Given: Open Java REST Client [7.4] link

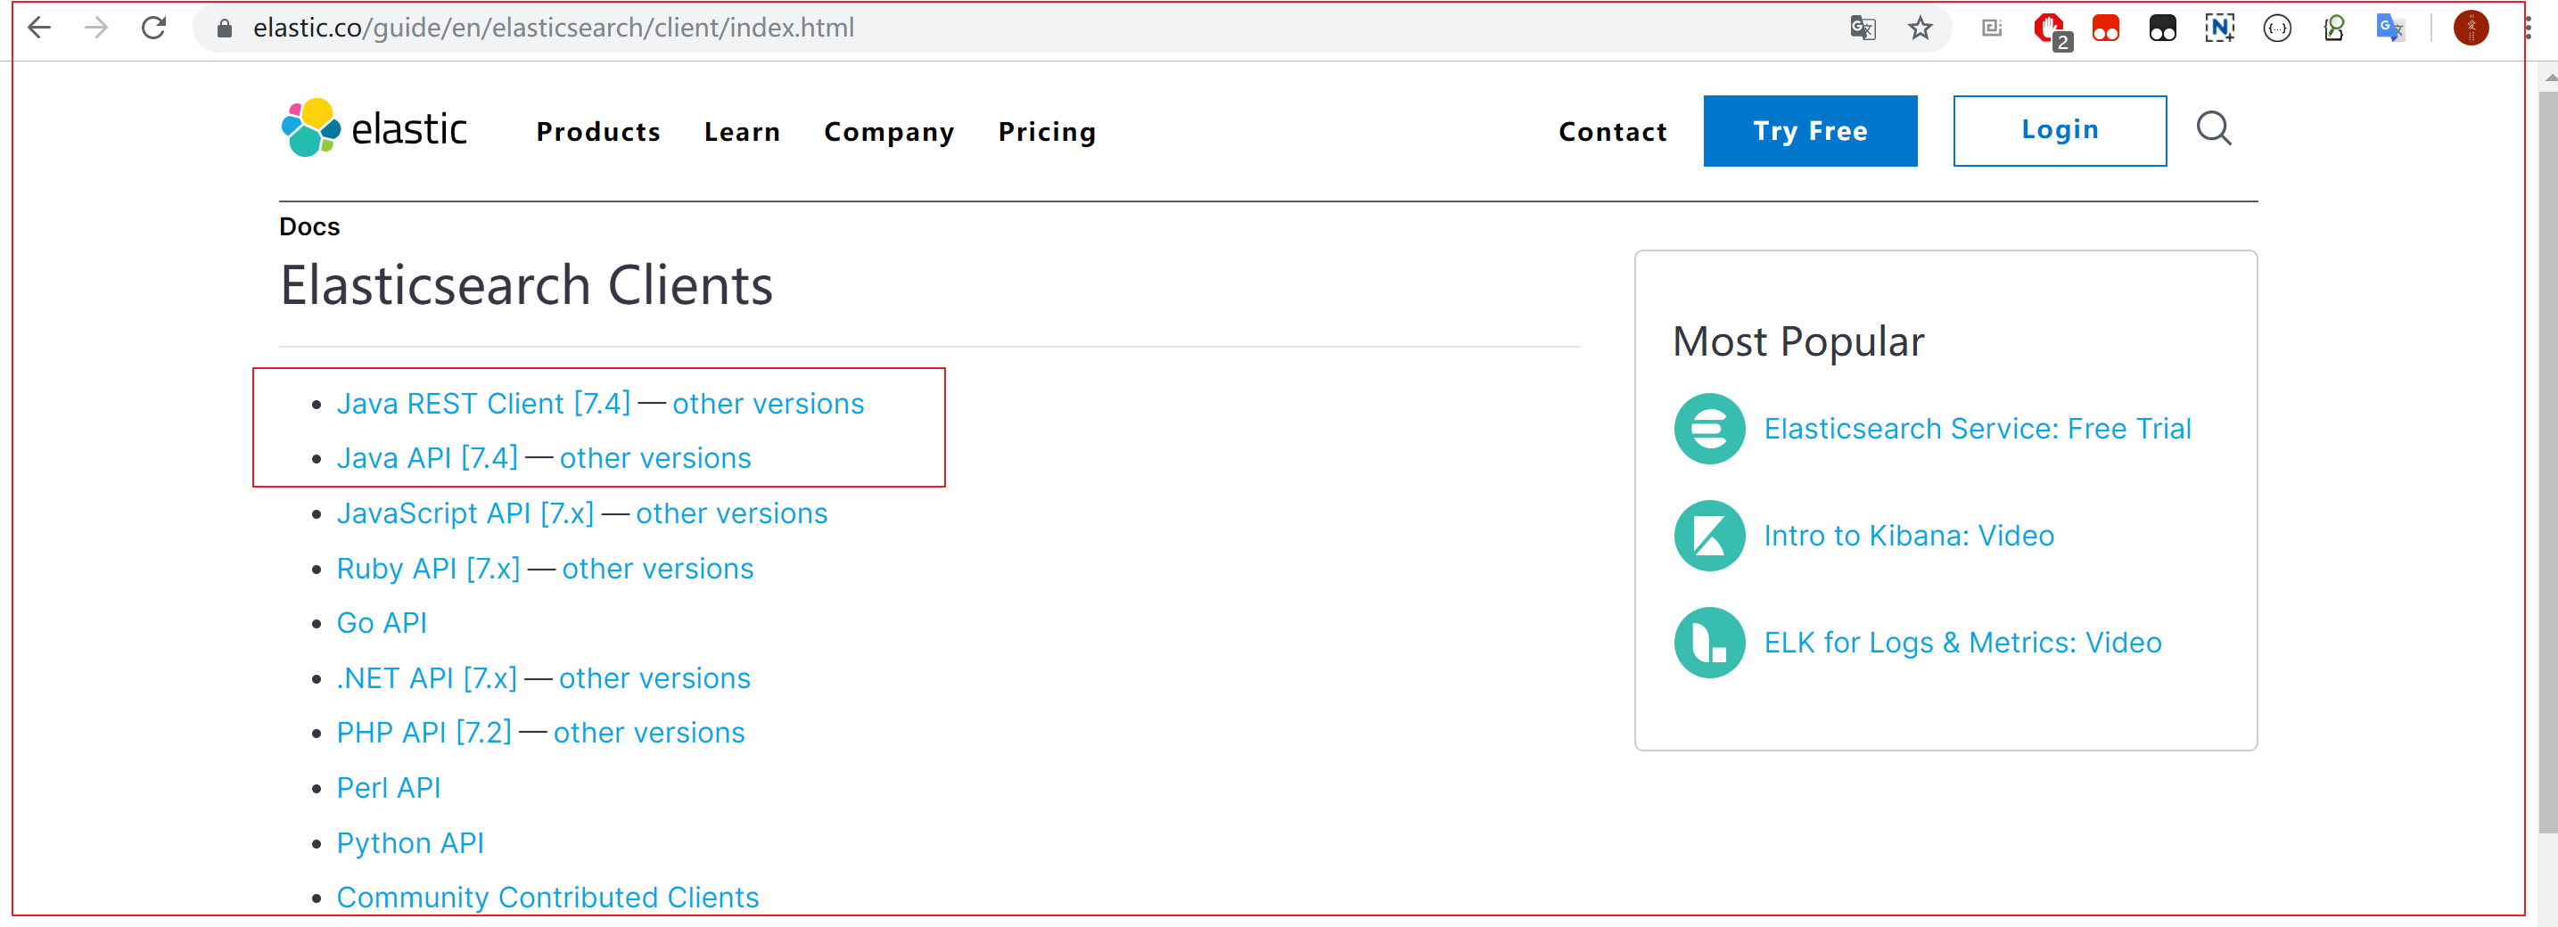Looking at the screenshot, I should coord(483,404).
